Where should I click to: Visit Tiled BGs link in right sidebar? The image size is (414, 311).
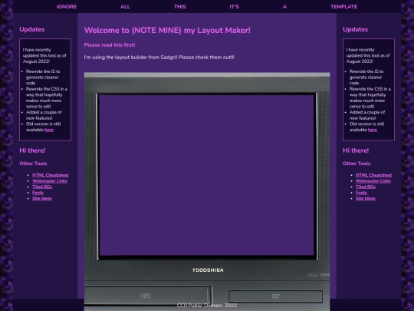(366, 187)
